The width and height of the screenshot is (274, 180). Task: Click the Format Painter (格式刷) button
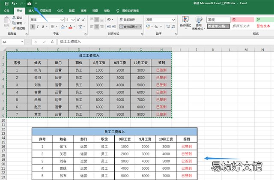point(18,28)
